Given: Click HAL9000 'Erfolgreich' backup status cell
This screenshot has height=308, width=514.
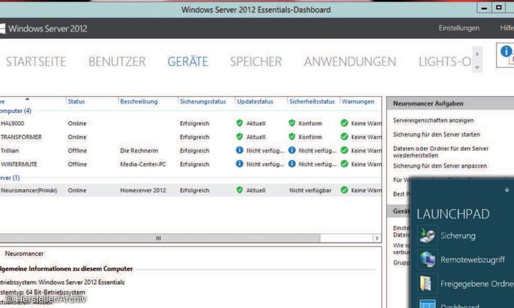Looking at the screenshot, I should click(194, 123).
